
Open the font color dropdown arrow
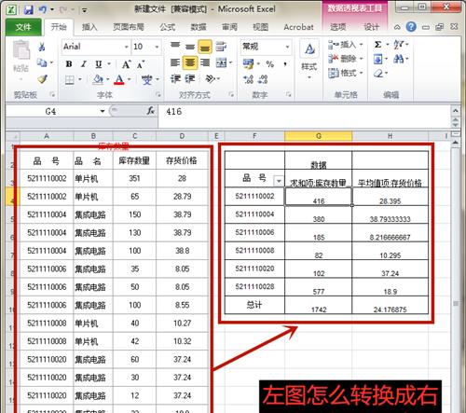(129, 79)
